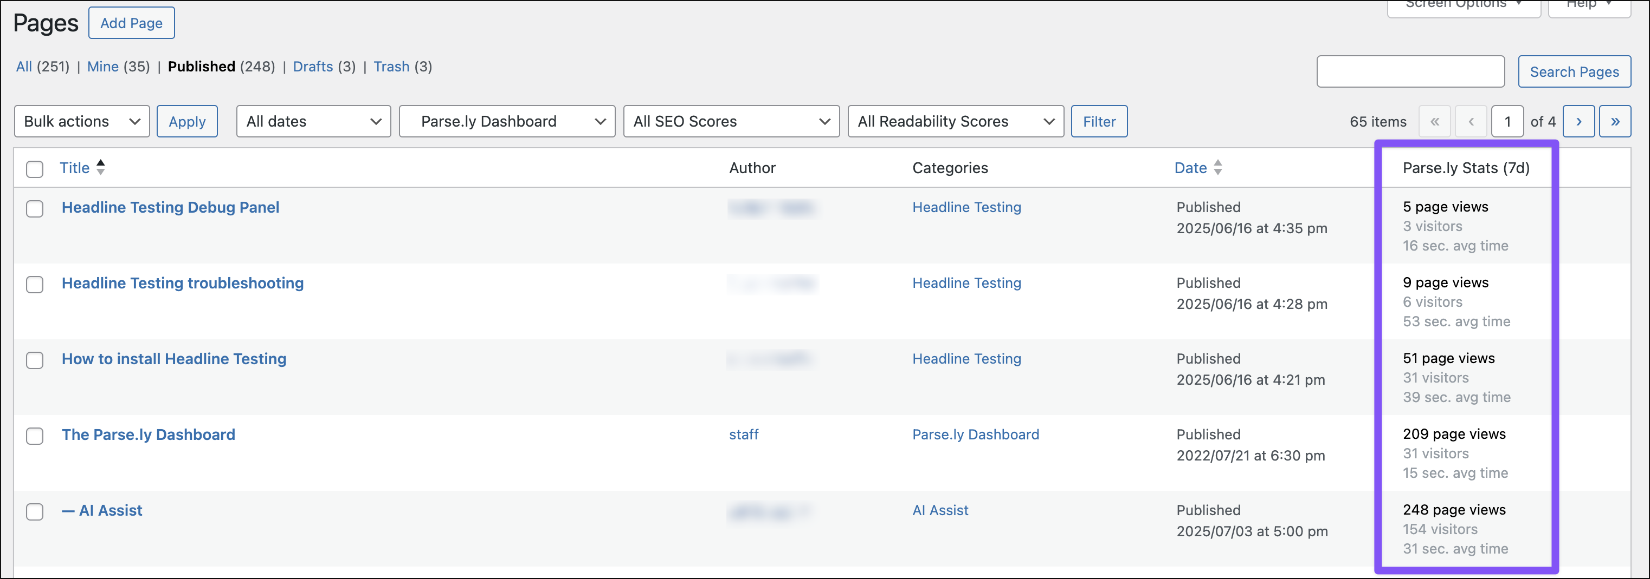Image resolution: width=1650 pixels, height=579 pixels.
Task: Click the '5 page views' stat
Action: 1446,207
